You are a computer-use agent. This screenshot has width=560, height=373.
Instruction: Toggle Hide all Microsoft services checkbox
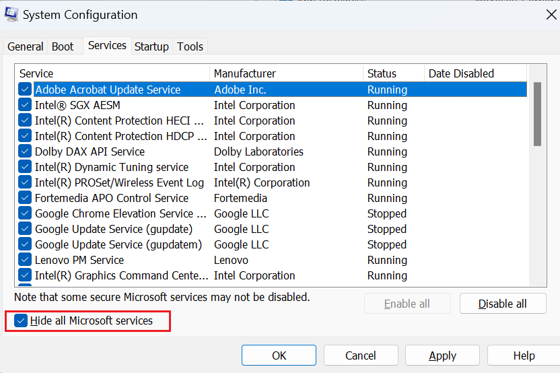point(21,320)
